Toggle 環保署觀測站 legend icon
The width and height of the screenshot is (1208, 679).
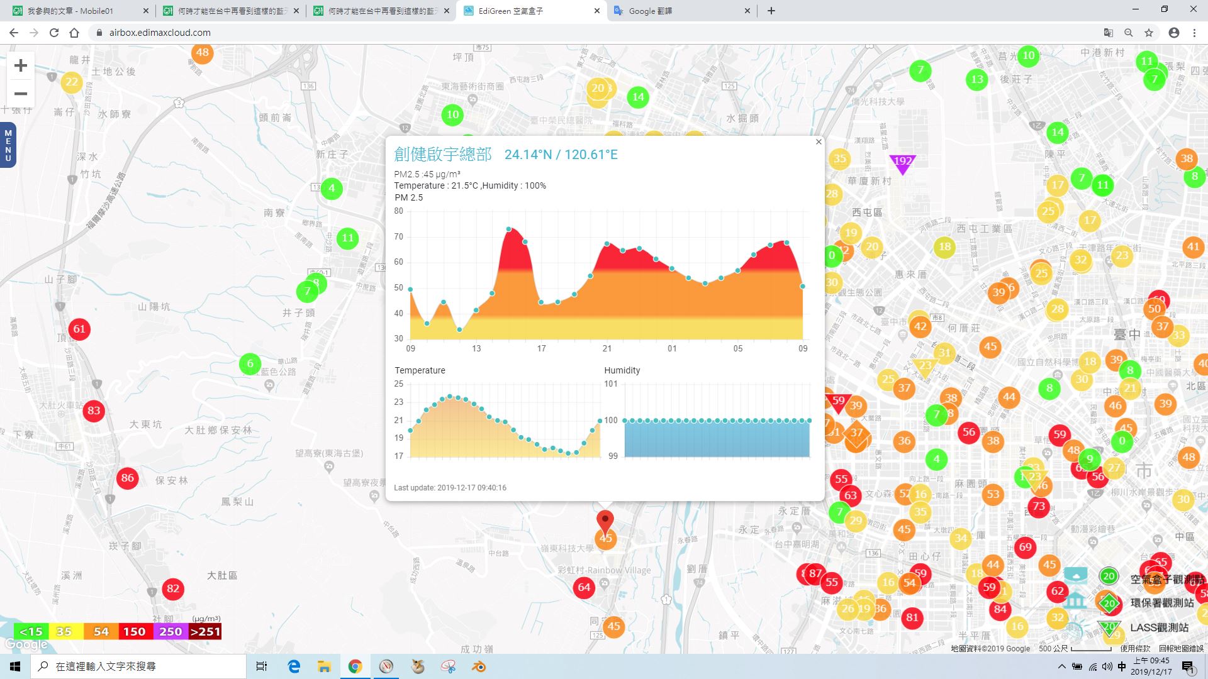click(1109, 603)
